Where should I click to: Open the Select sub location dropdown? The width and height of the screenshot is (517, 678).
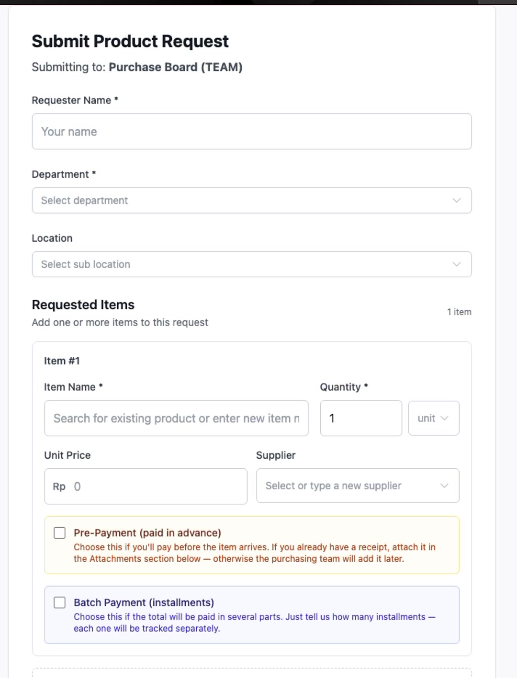252,264
